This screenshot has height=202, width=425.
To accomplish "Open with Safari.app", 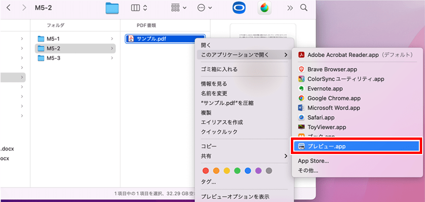I will [x=357, y=117].
